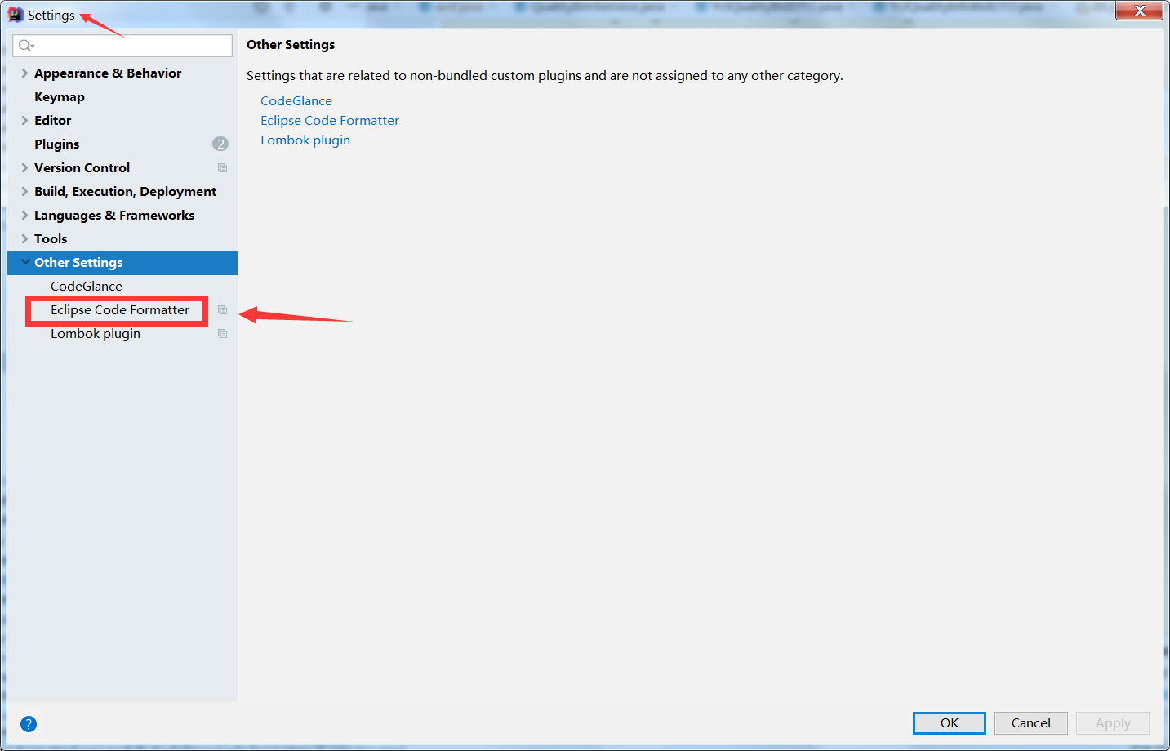This screenshot has height=751, width=1170.
Task: Click project-settings icon beside Lombok plugin
Action: pyautogui.click(x=222, y=333)
